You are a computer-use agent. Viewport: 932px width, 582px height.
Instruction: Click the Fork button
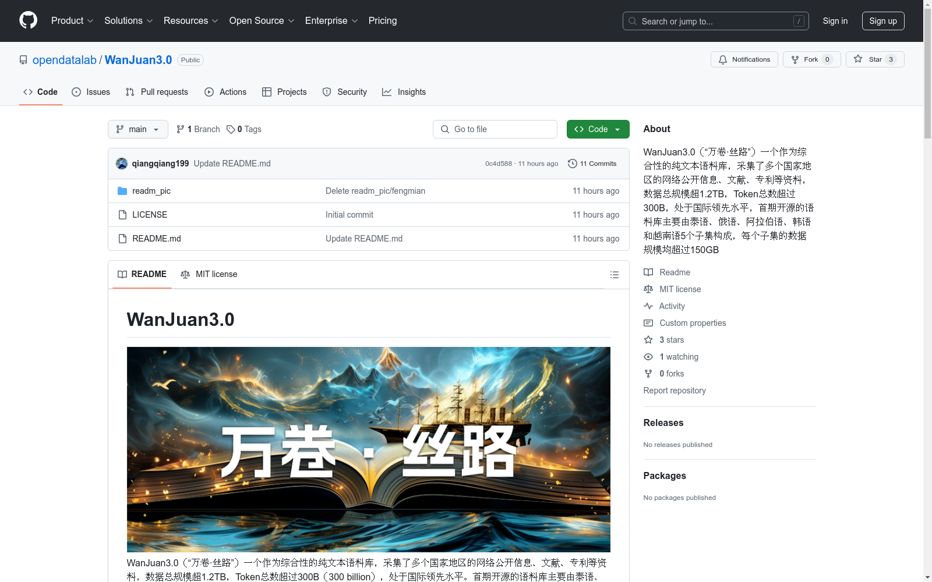click(x=811, y=59)
